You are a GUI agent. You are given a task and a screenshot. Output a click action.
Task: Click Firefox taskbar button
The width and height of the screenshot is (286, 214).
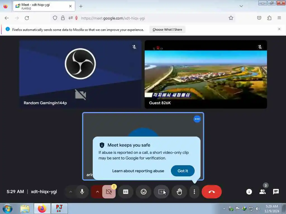pos(42,208)
